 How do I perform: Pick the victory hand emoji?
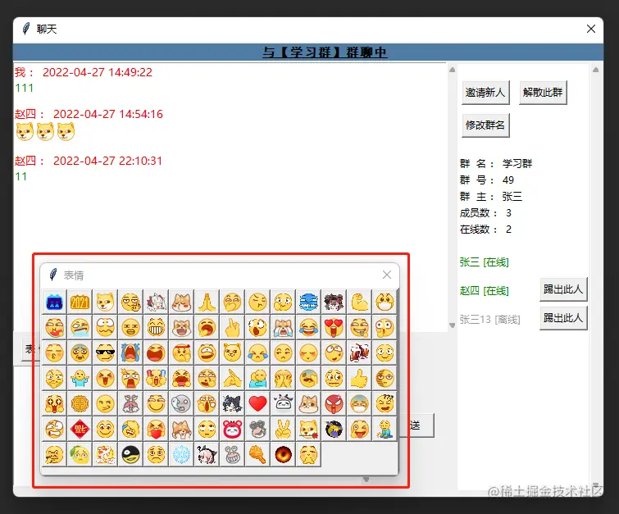(x=283, y=429)
